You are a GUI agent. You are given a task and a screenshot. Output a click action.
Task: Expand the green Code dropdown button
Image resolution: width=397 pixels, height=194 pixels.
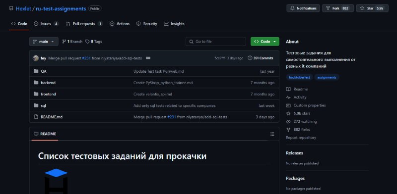[x=265, y=42]
